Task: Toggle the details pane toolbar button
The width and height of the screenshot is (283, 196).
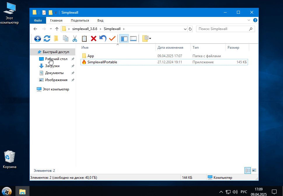Action: [133, 38]
